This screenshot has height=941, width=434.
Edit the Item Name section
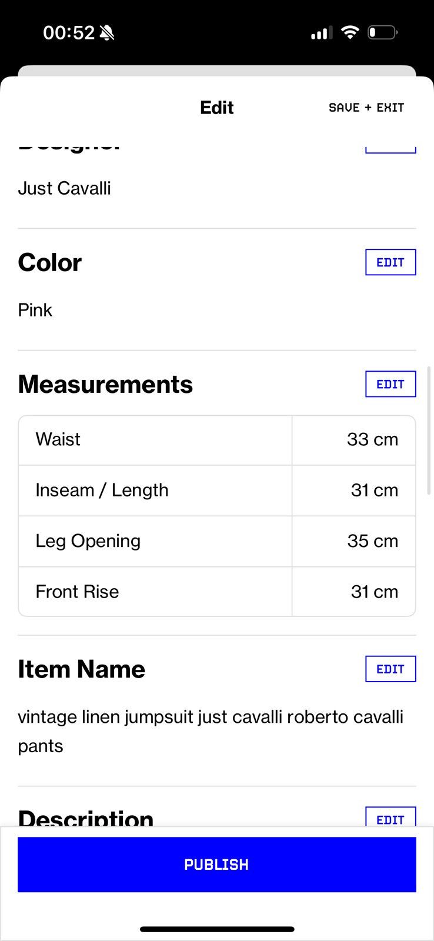[x=390, y=669]
